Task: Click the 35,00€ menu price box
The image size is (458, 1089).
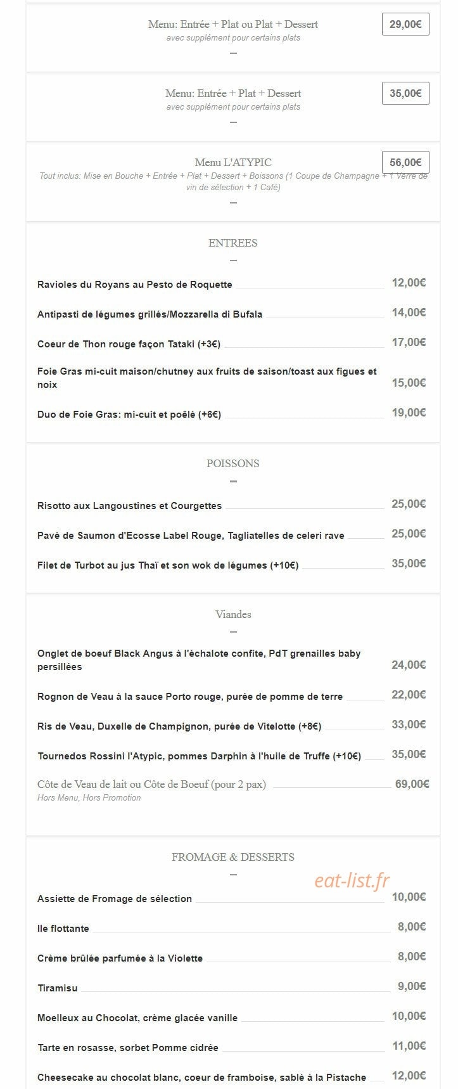Action: (405, 93)
